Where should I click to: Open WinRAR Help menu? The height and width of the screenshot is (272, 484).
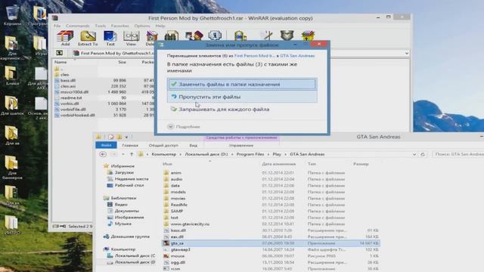point(160,26)
